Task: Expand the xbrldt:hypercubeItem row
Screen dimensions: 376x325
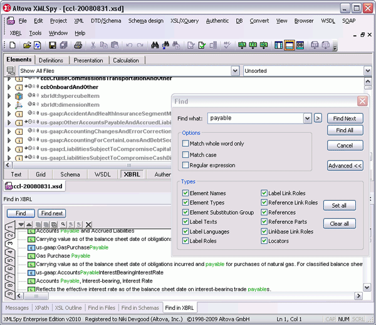Action: pyautogui.click(x=9, y=96)
